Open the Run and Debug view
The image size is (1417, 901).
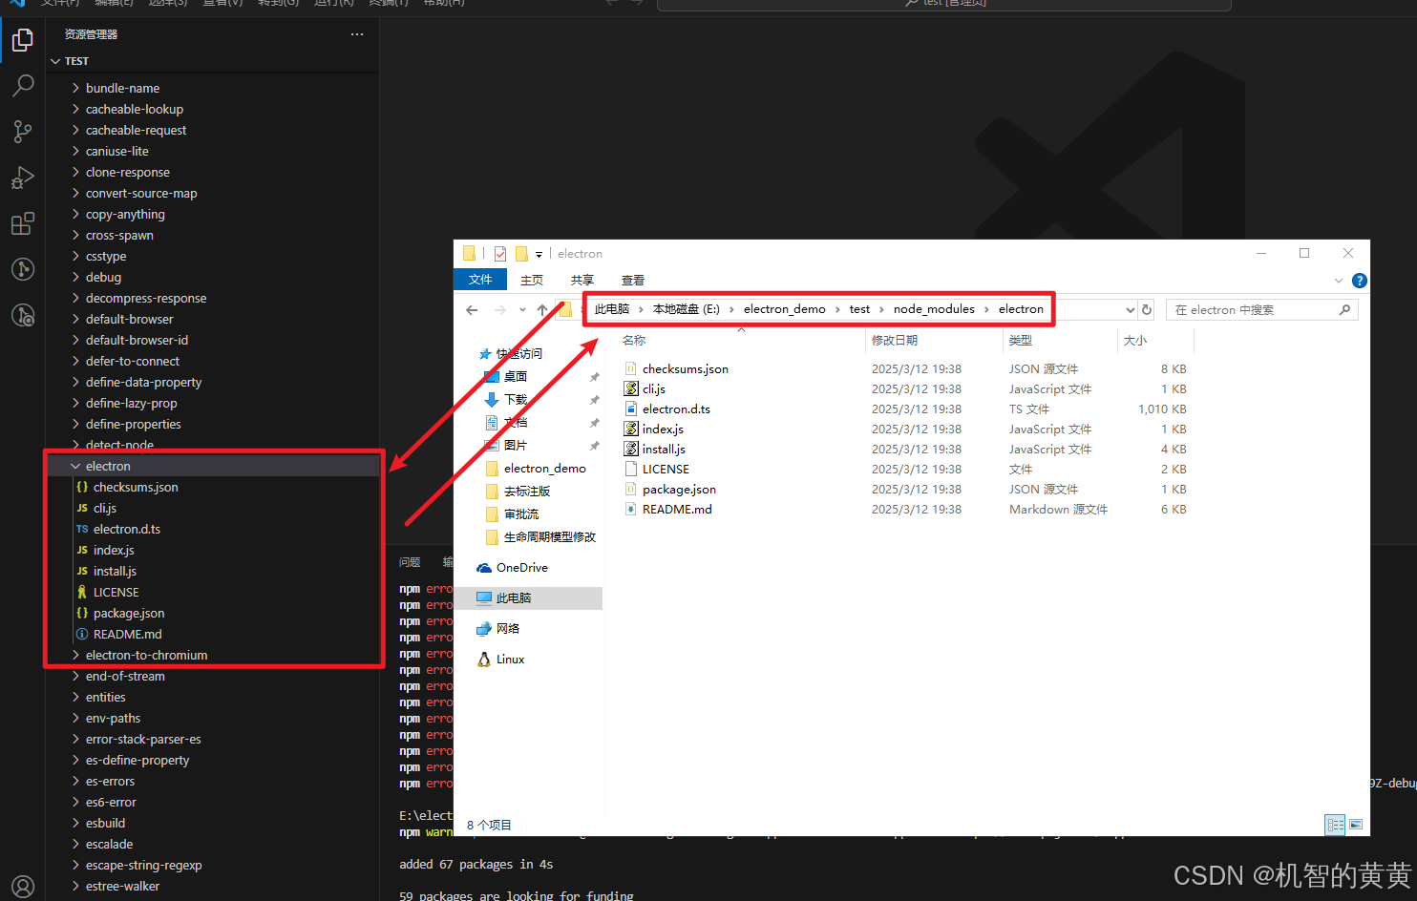[22, 178]
